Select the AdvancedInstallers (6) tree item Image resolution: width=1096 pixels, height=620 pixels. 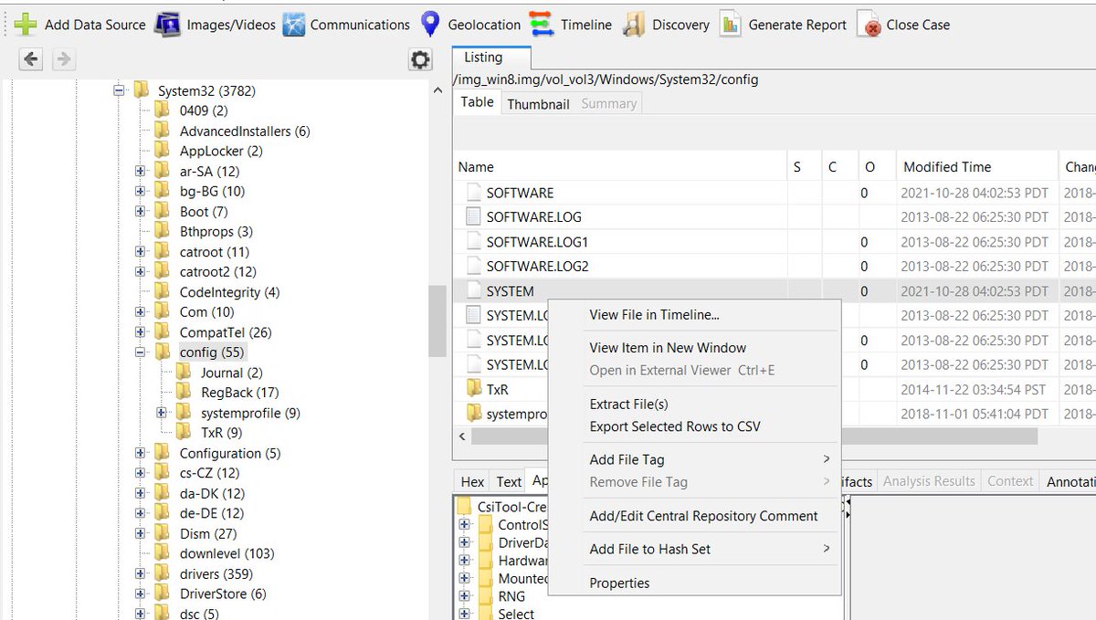coord(245,131)
